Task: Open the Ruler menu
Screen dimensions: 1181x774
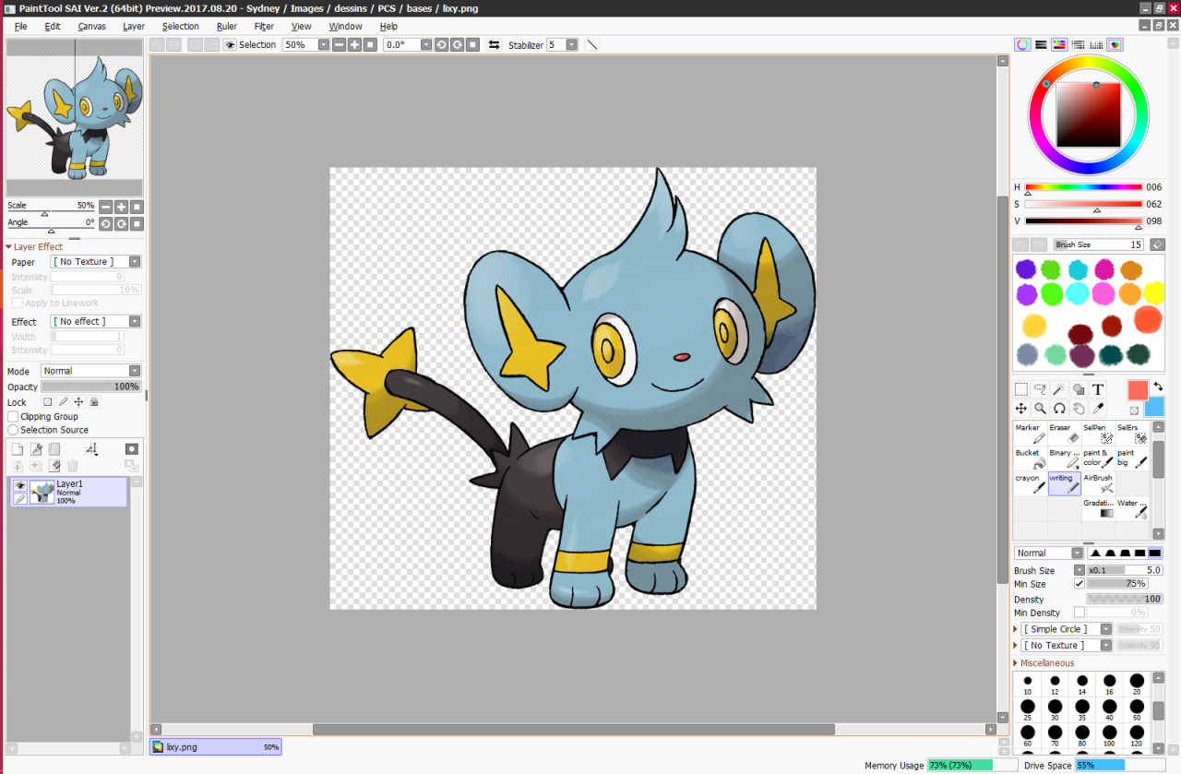Action: point(226,26)
